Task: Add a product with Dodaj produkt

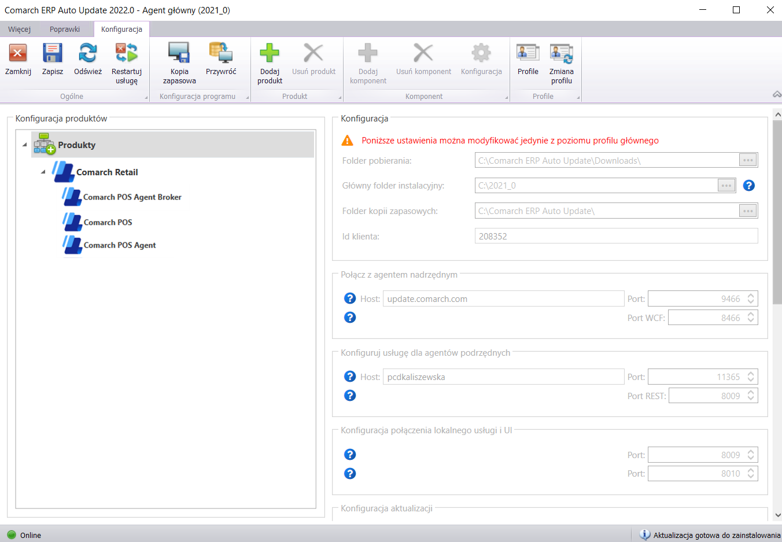Action: point(270,53)
